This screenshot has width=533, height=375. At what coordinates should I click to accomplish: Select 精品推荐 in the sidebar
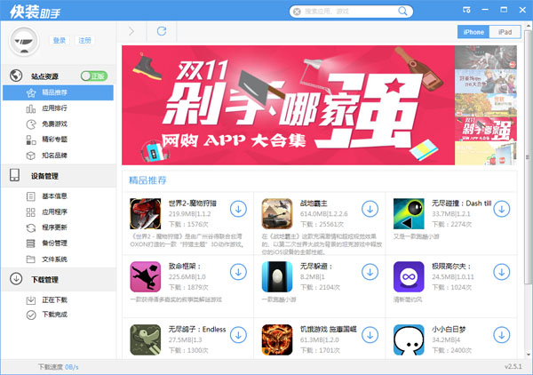pos(58,92)
